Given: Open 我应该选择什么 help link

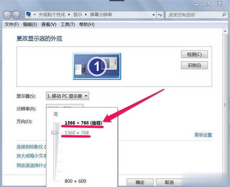Looking at the screenshot, I should 31,165.
